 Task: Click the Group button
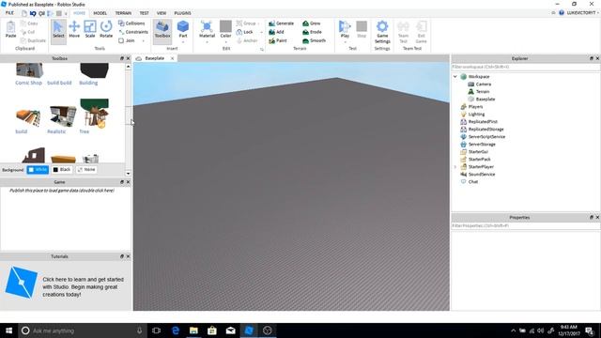246,23
